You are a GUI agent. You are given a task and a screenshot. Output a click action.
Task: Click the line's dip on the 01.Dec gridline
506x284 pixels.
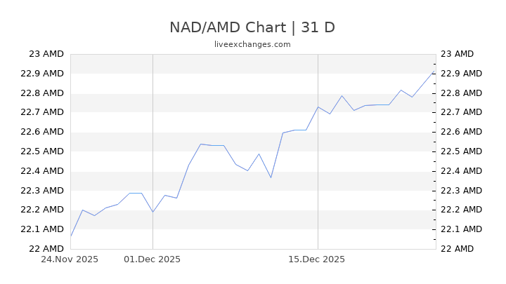(x=153, y=212)
